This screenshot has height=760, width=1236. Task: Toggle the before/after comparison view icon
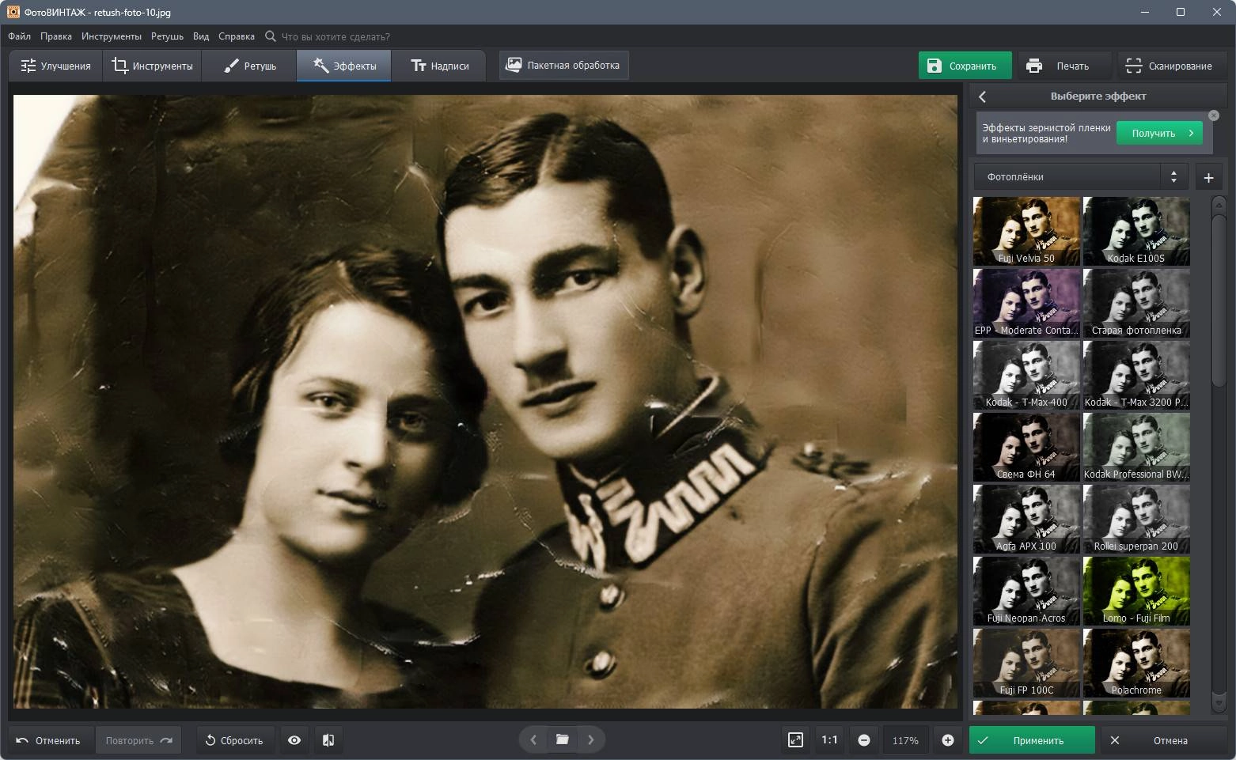(328, 740)
